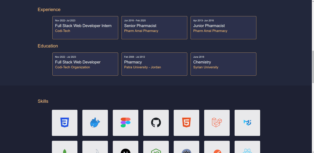
Task: Select the PHP skill tile
Action: (x=186, y=147)
